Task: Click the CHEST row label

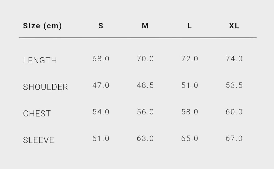Action: click(37, 114)
